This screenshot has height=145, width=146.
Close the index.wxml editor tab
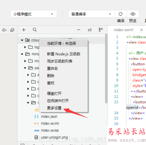tap(141, 30)
